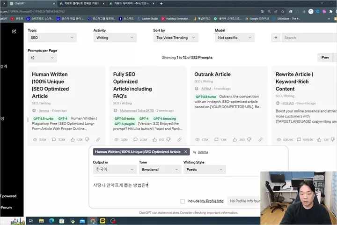The image size is (337, 225).
Task: Click author link Jumma on first card
Action: click(44, 111)
